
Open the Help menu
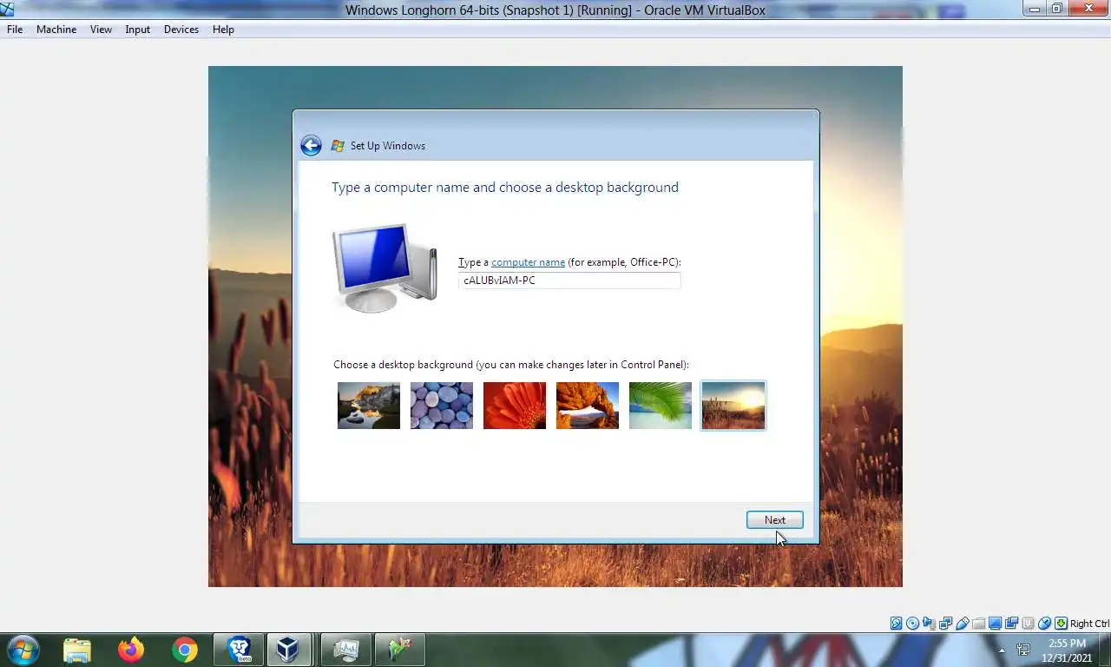point(223,29)
